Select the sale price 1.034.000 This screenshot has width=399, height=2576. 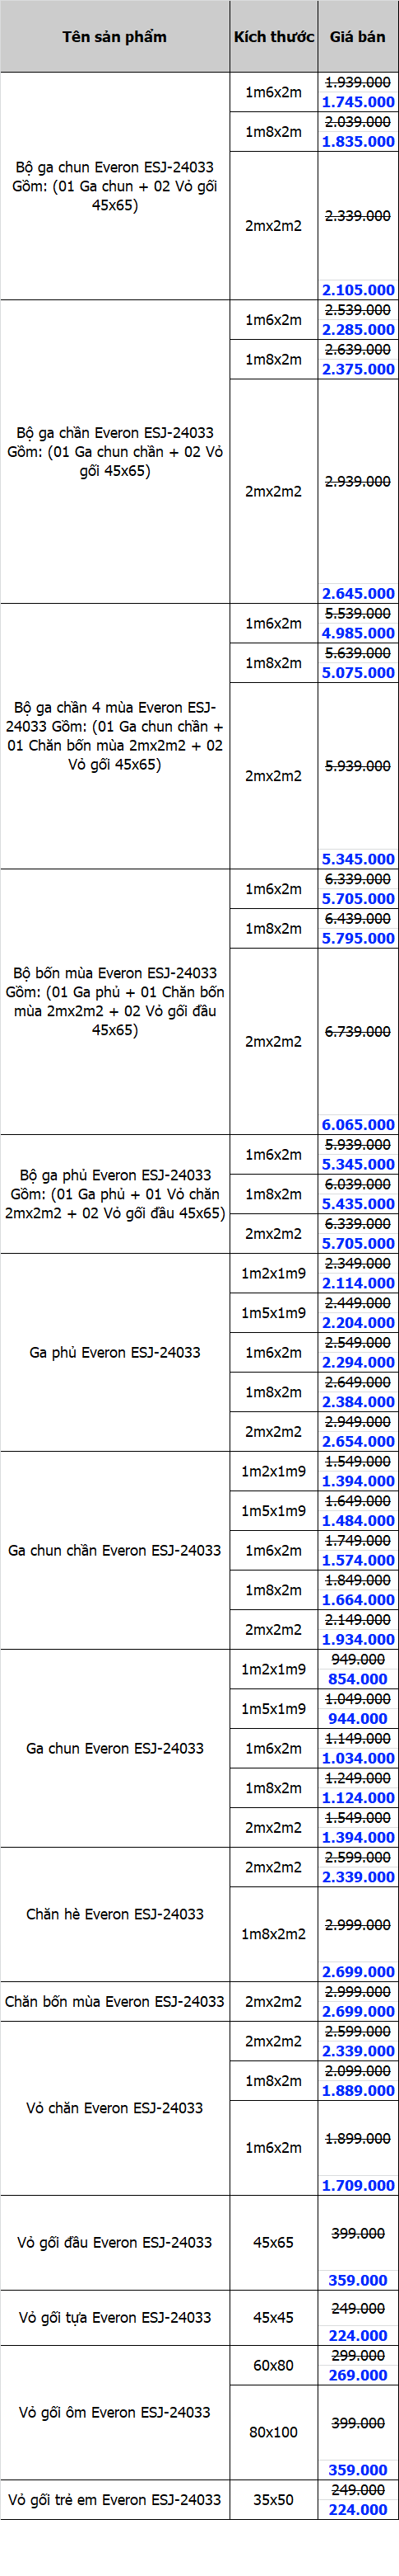(x=358, y=1758)
